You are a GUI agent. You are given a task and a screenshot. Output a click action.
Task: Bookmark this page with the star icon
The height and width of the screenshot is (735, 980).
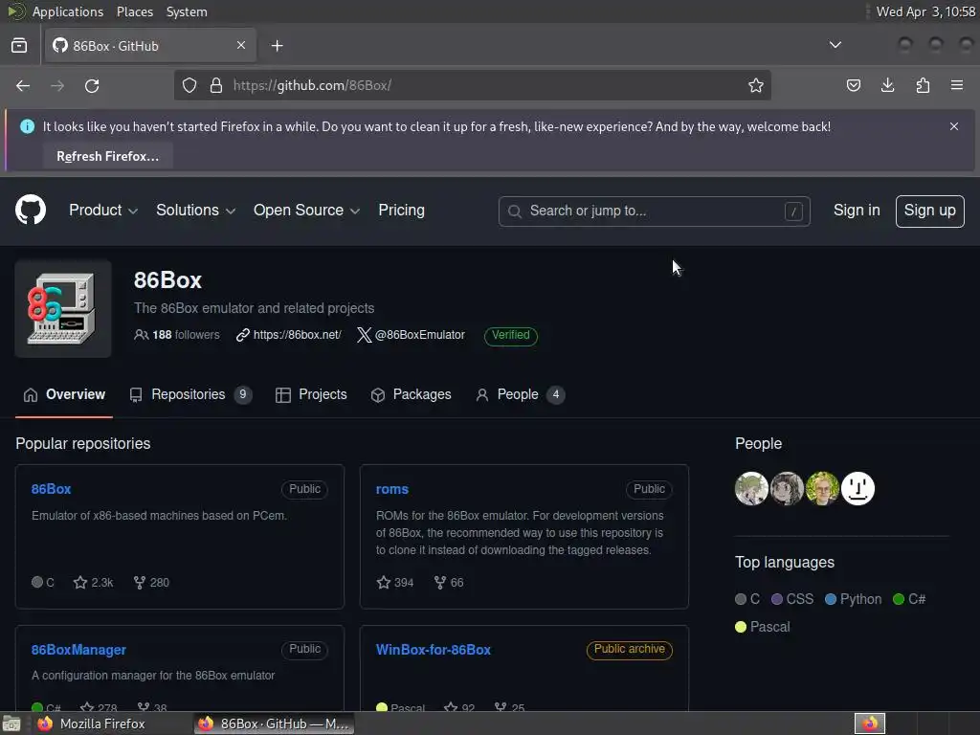(x=756, y=85)
